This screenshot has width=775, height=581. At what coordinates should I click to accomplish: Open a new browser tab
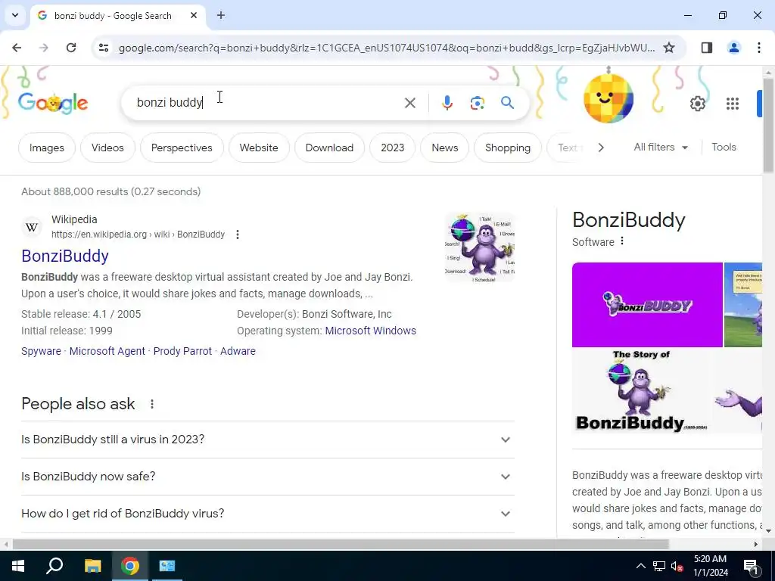[221, 15]
